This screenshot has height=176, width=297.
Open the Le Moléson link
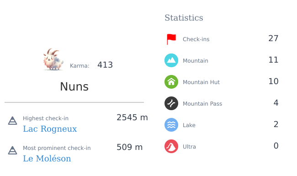click(x=47, y=159)
